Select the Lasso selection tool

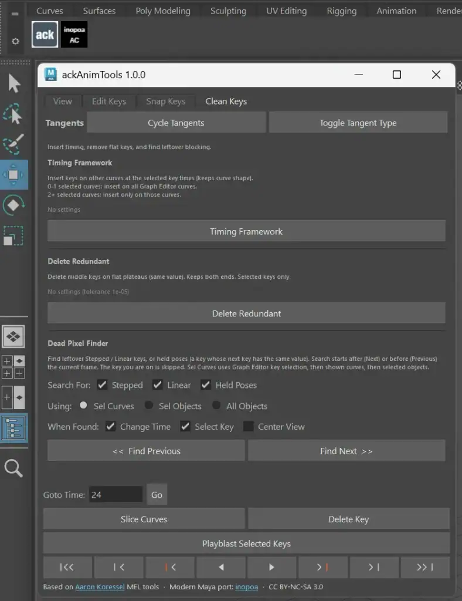tap(14, 114)
